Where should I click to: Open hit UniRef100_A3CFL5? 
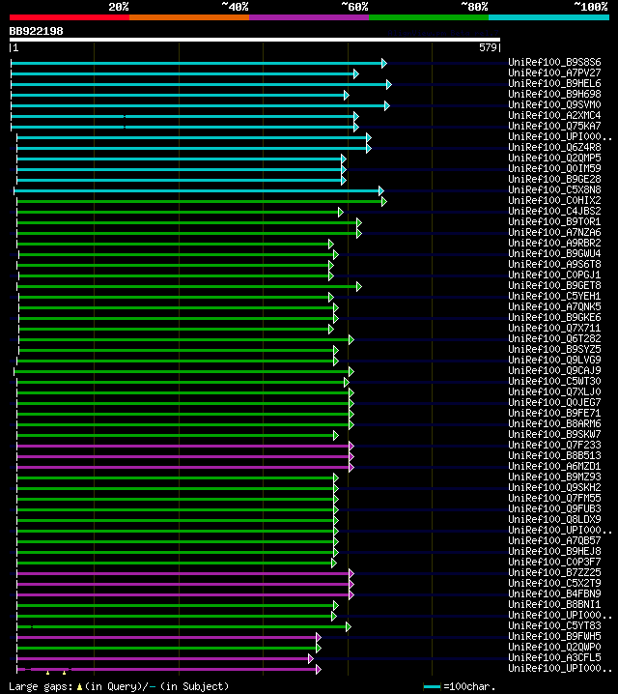(x=554, y=657)
